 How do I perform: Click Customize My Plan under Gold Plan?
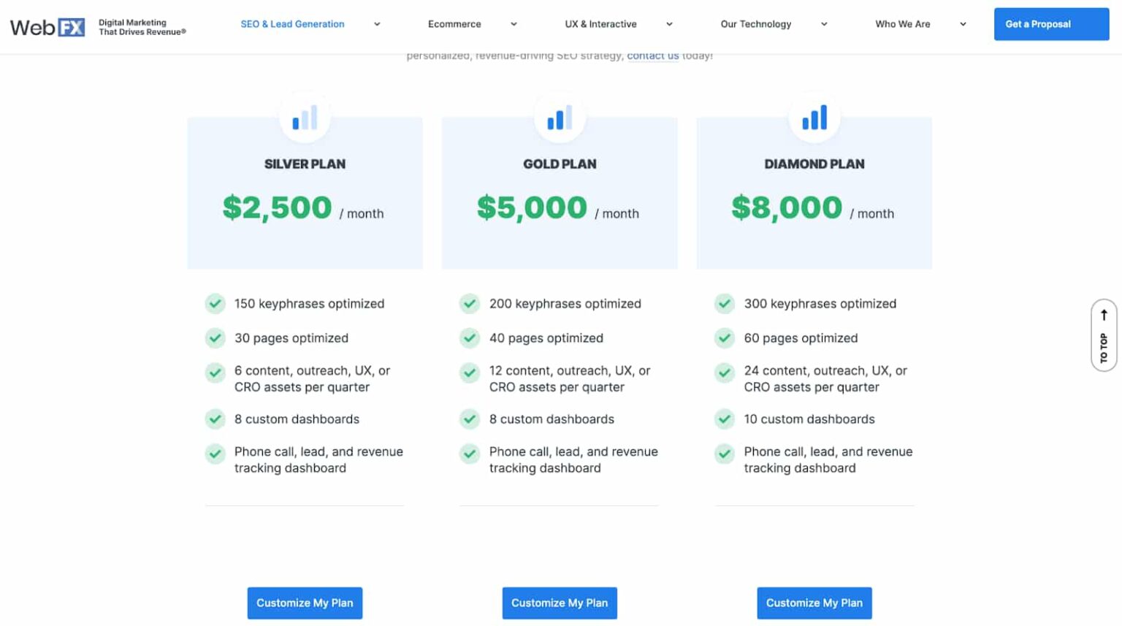[560, 603]
